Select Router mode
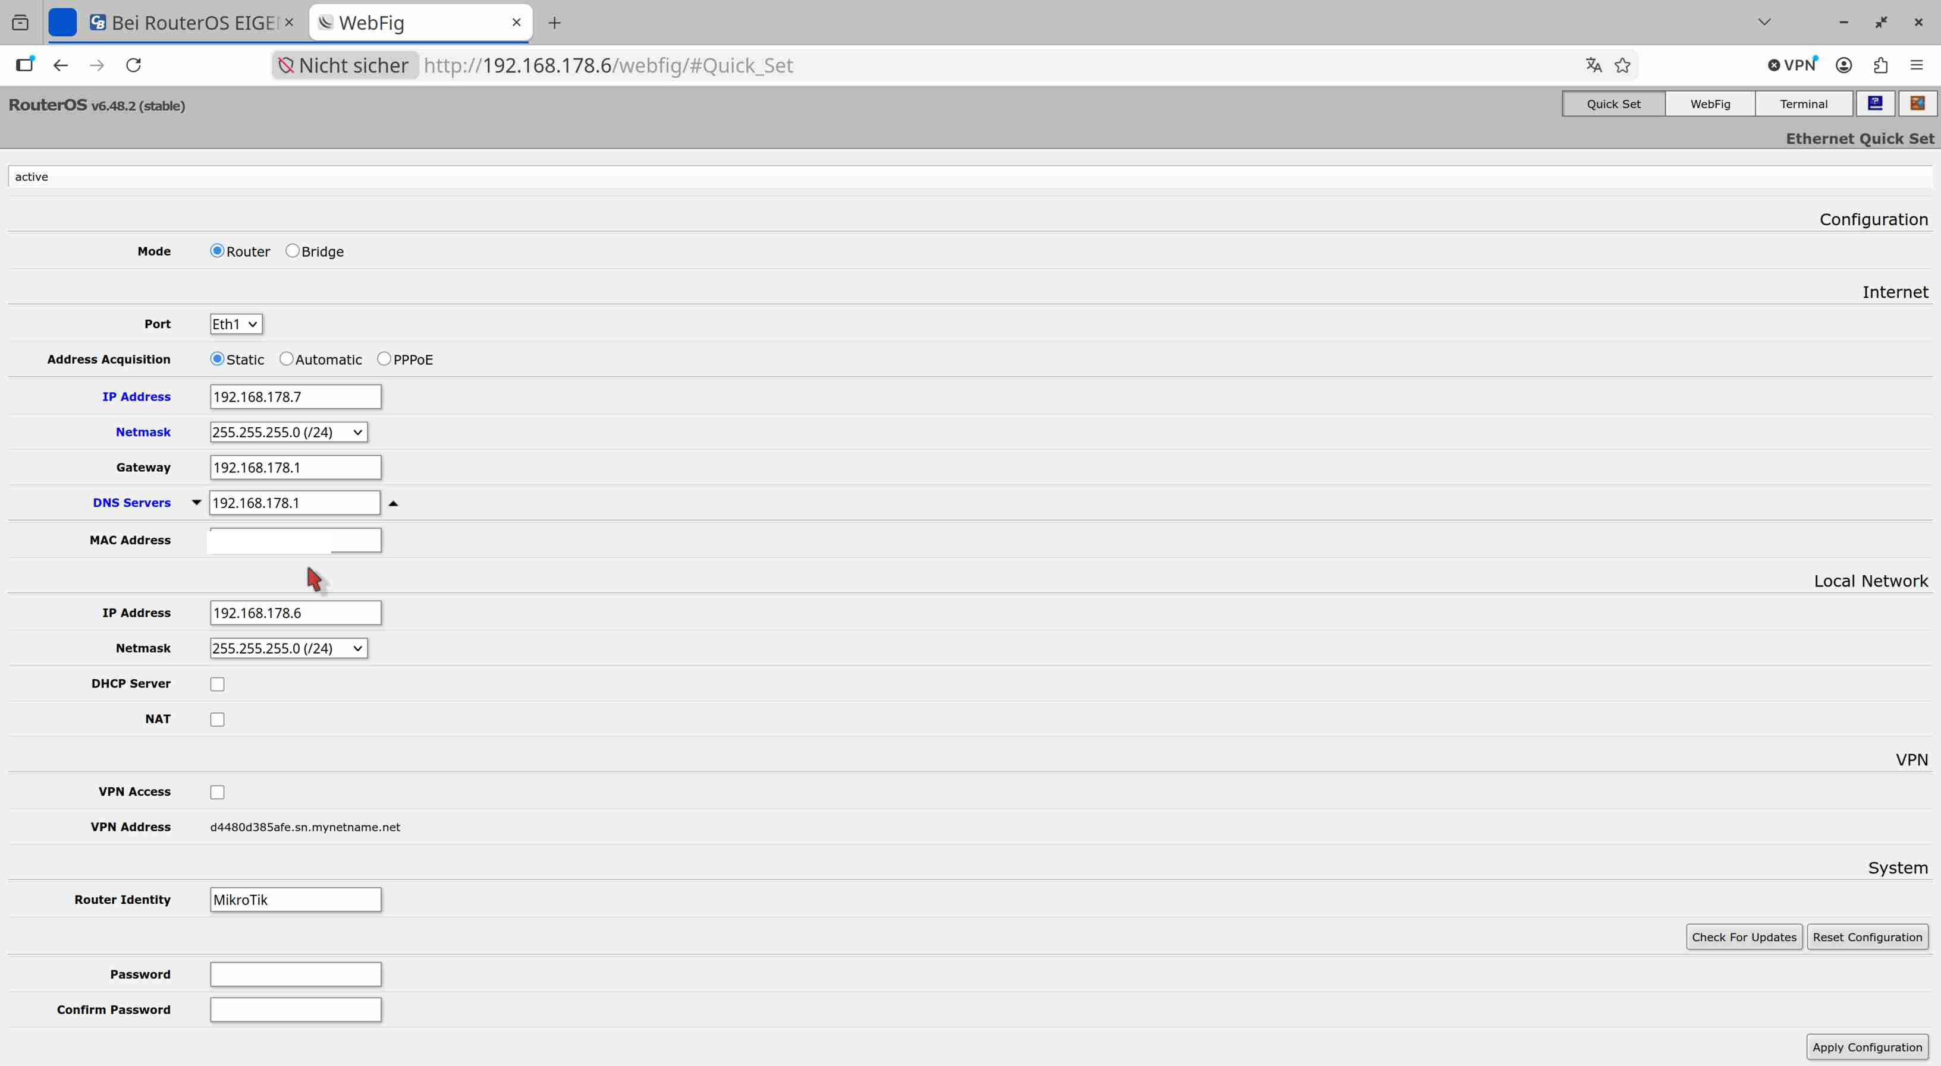 (x=217, y=251)
